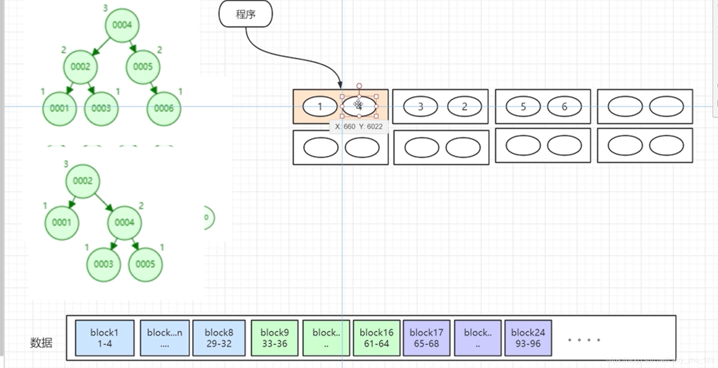718x368 pixels.
Task: Select the block17 65-68 data block
Action: (426, 338)
